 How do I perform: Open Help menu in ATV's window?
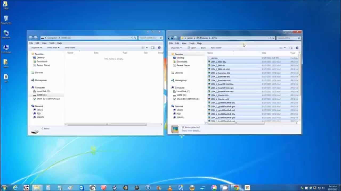point(199,43)
